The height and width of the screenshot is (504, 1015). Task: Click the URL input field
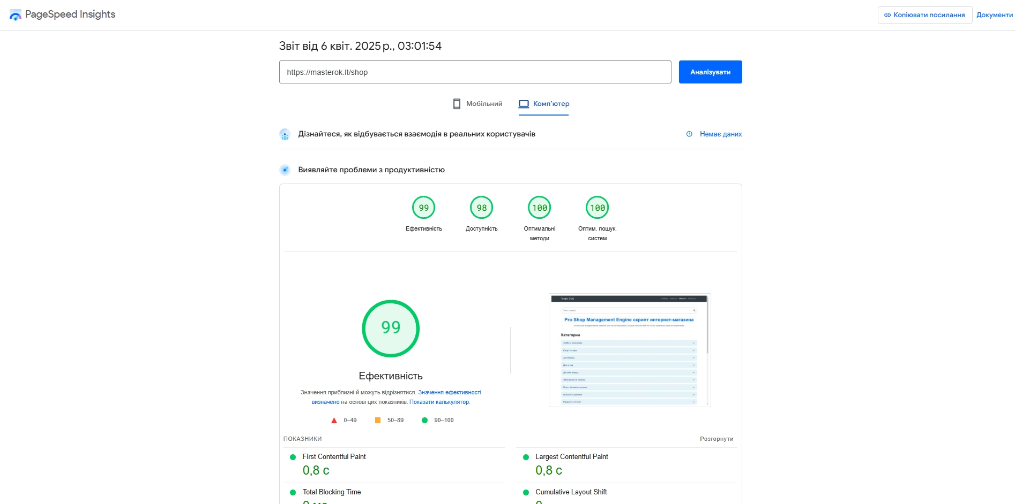coord(475,72)
